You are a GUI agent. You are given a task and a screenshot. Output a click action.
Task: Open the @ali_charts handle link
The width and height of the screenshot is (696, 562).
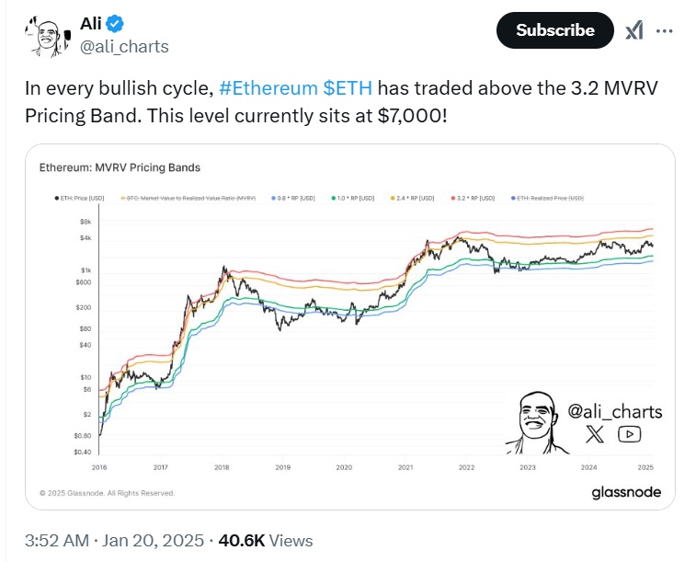(x=126, y=46)
